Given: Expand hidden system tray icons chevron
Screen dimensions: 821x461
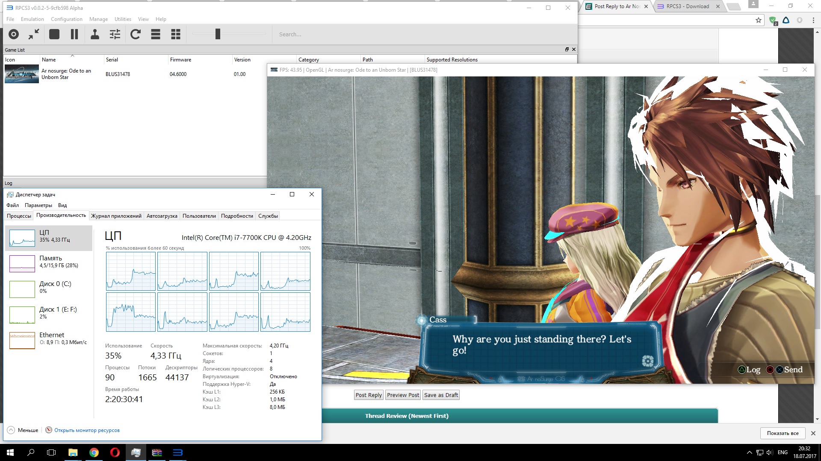Looking at the screenshot, I should 749,452.
